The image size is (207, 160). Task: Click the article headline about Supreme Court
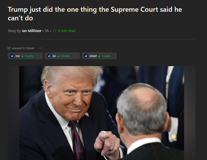point(95,14)
